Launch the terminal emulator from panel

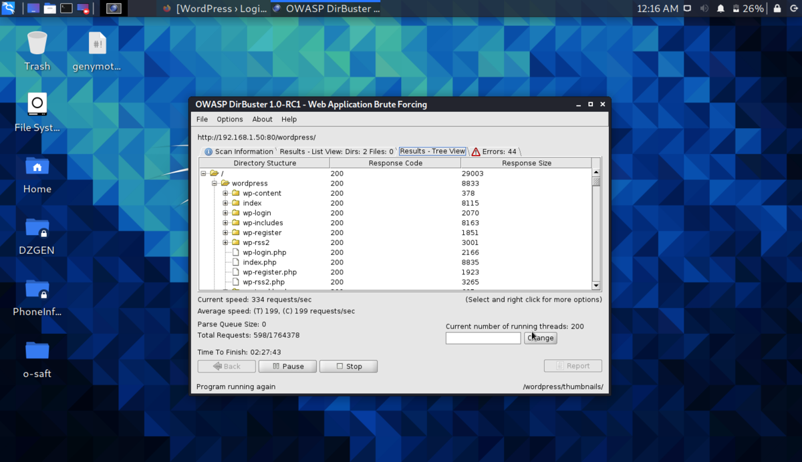click(x=66, y=9)
